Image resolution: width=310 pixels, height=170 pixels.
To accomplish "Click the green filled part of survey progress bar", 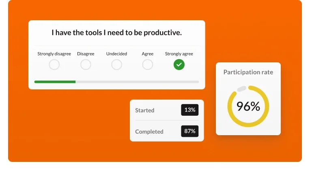I will click(x=55, y=82).
